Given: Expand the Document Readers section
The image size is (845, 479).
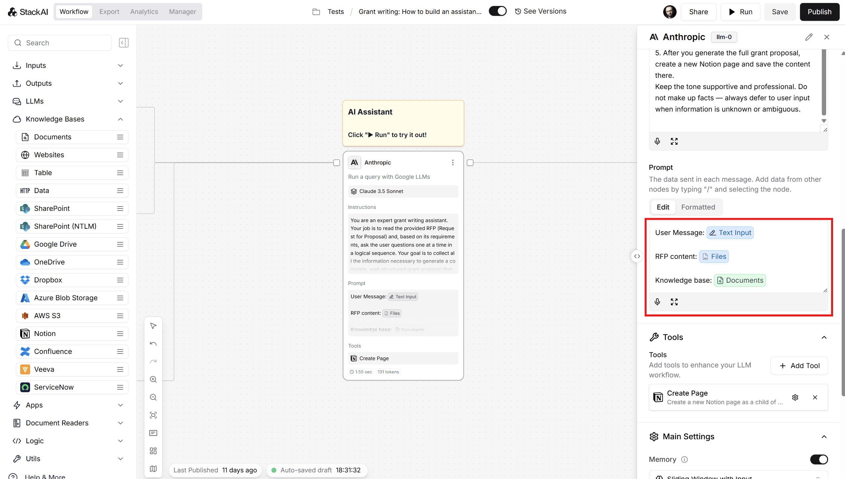Looking at the screenshot, I should [68, 423].
